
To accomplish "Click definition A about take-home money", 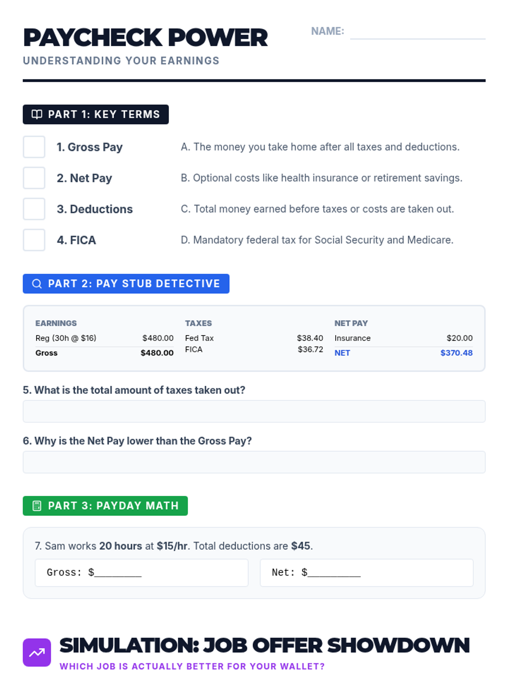I will (320, 147).
